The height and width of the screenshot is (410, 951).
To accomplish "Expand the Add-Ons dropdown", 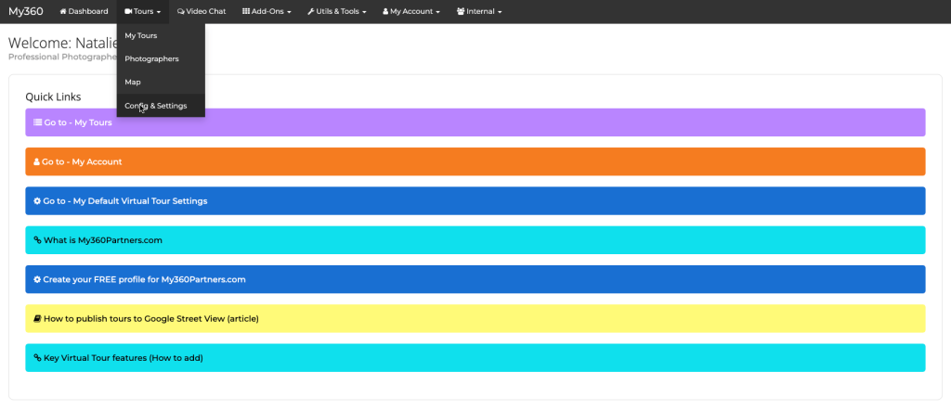I will click(x=267, y=11).
